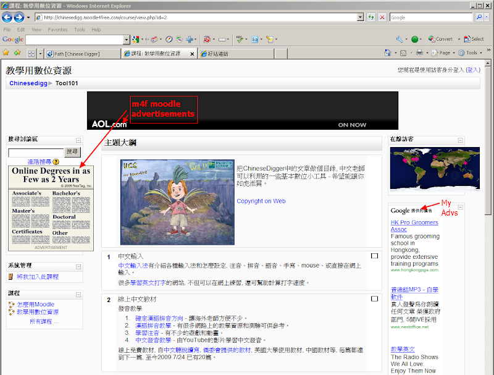This screenshot has width=494, height=375.
Task: Click the Convert to PDF button
Action: point(440,39)
